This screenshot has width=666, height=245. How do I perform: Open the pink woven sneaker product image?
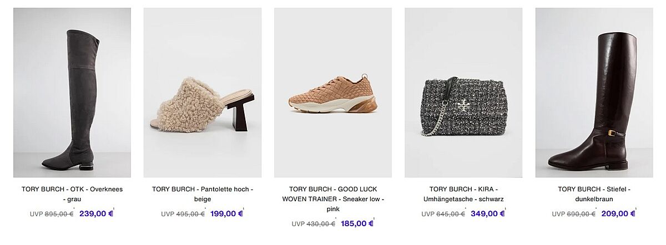point(333,93)
